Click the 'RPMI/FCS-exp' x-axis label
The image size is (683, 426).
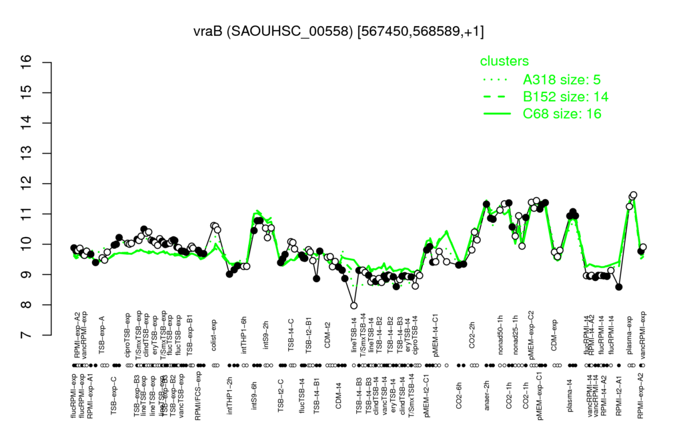click(198, 397)
